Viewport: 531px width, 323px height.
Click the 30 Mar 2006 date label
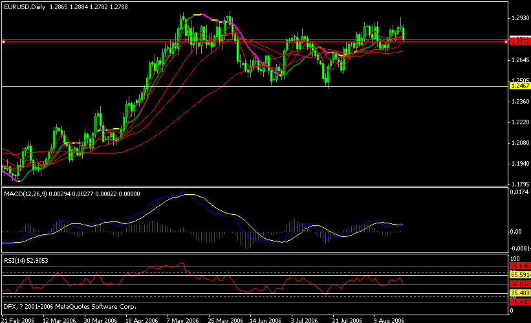tap(101, 320)
